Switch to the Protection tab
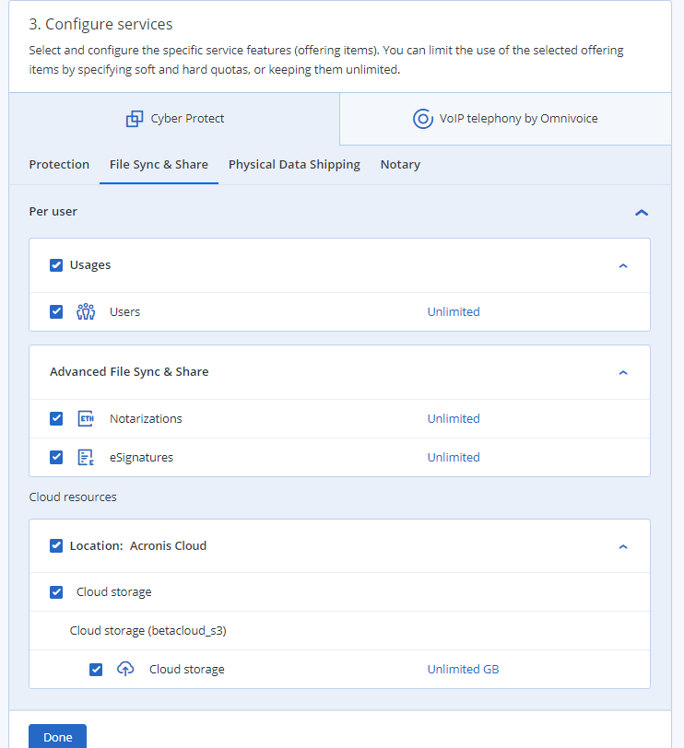The height and width of the screenshot is (748, 684). tap(59, 164)
